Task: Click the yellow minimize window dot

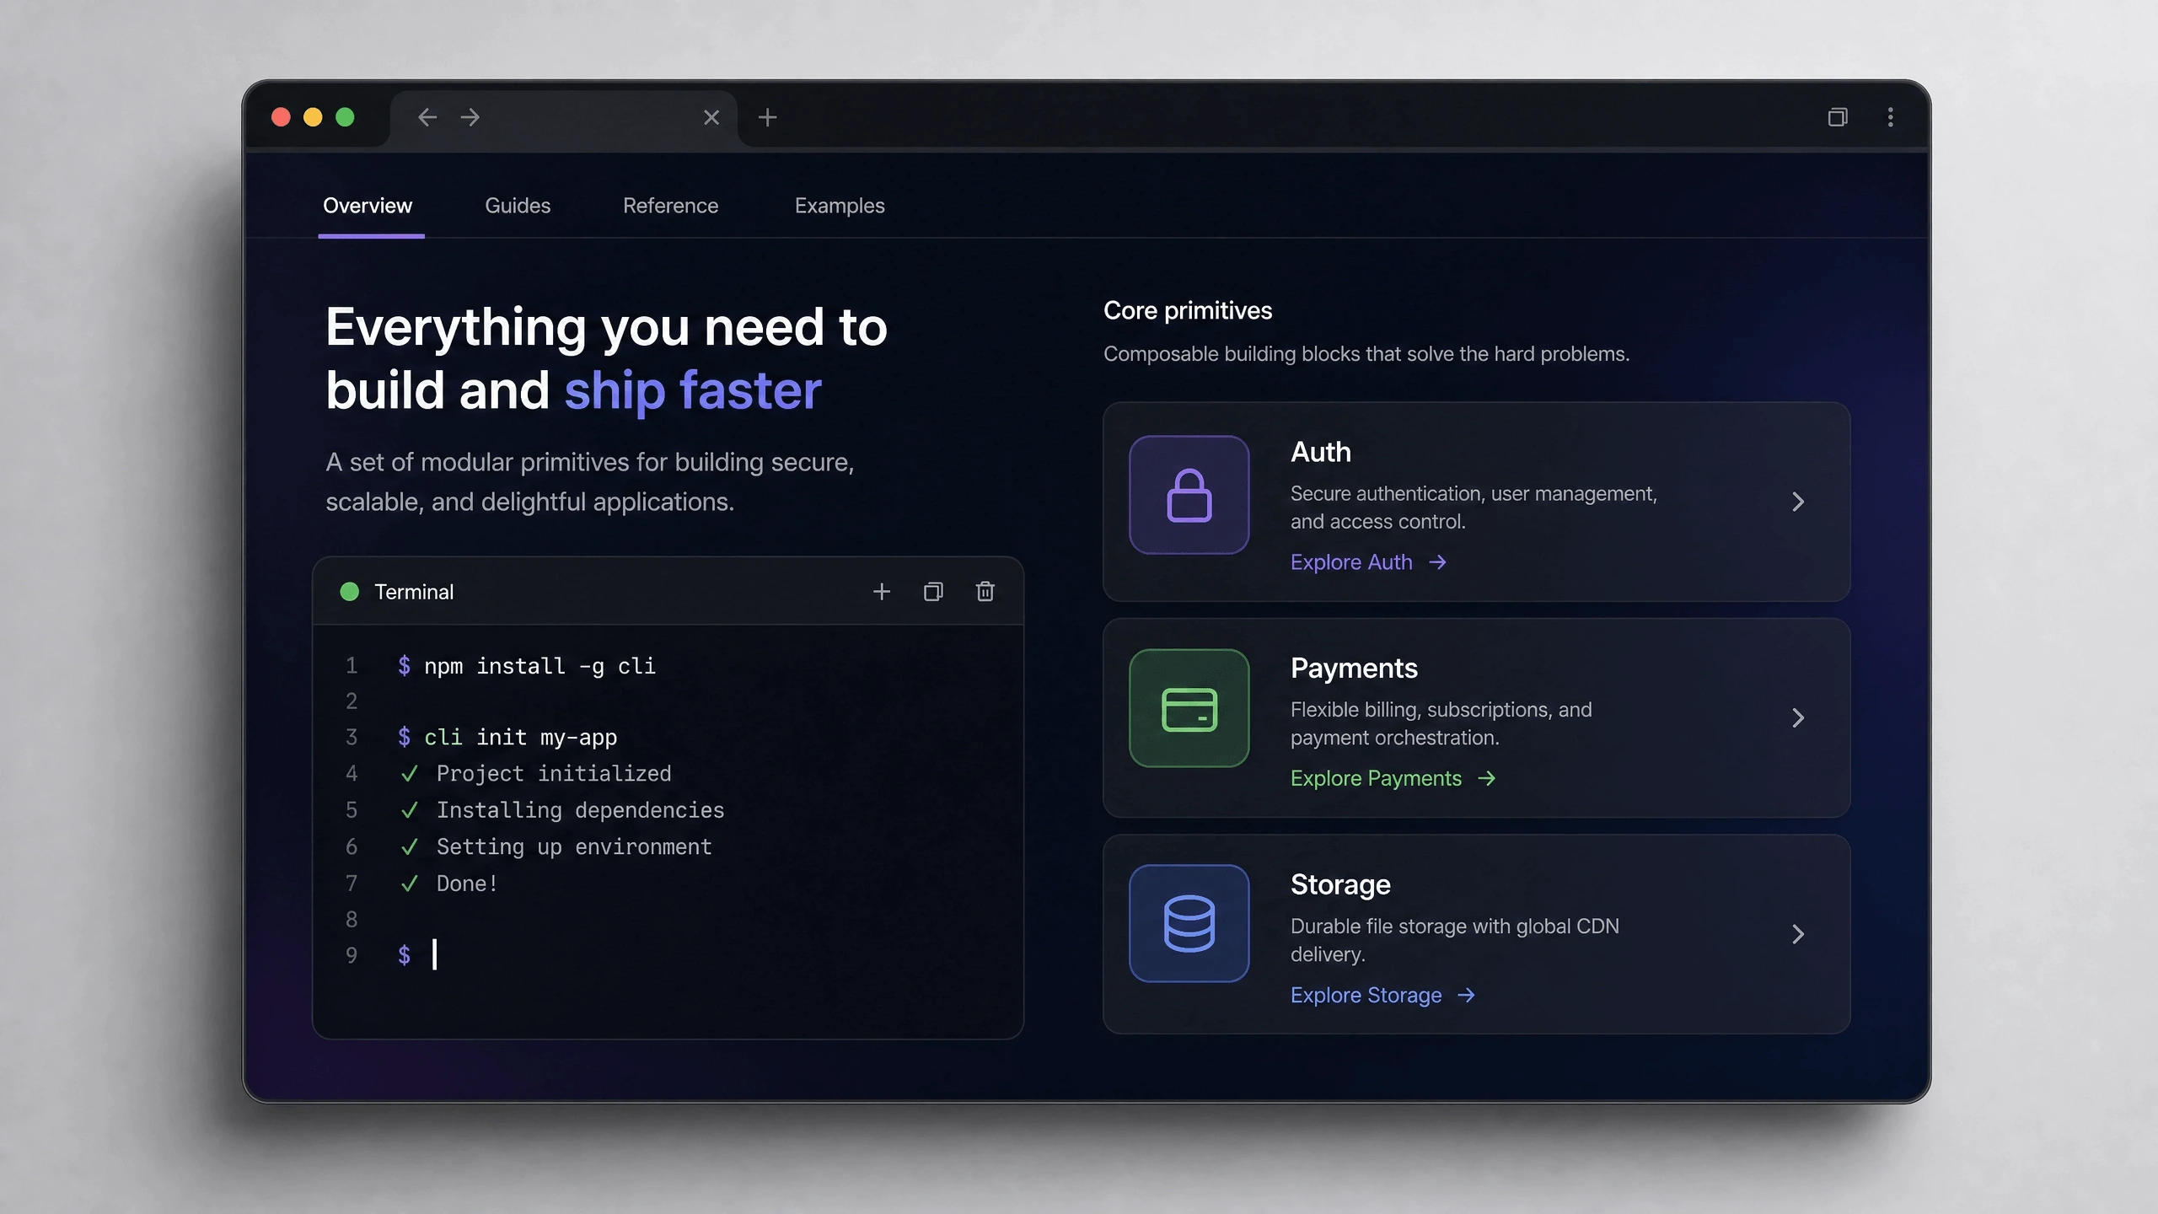Action: 313,117
